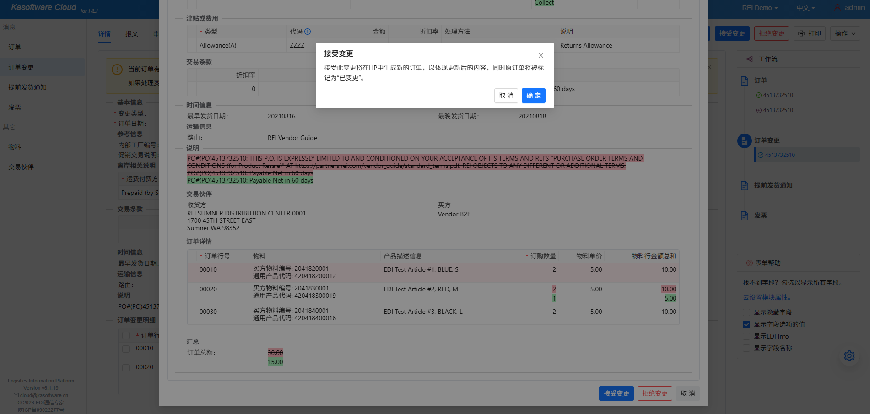
Task: Click 取消 in the confirmation dialog
Action: click(506, 96)
